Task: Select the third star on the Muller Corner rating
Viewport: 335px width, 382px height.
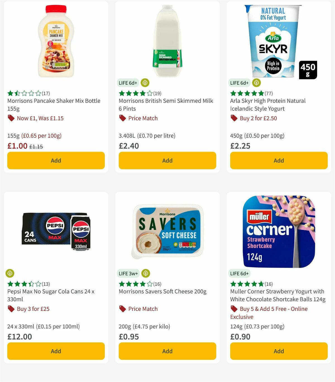Action: (x=247, y=284)
